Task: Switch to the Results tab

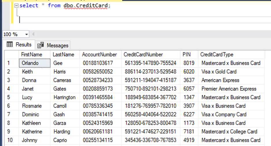Action: 19,45
